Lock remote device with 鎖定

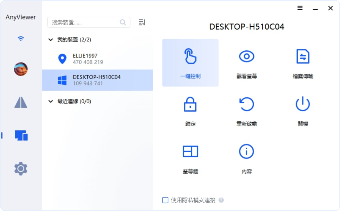click(190, 111)
